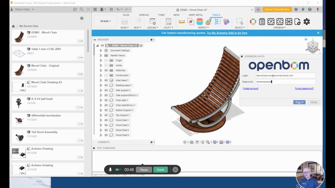This screenshot has width=335, height=188.
Task: Switch to the SURFACE tab
Action: [144, 15]
